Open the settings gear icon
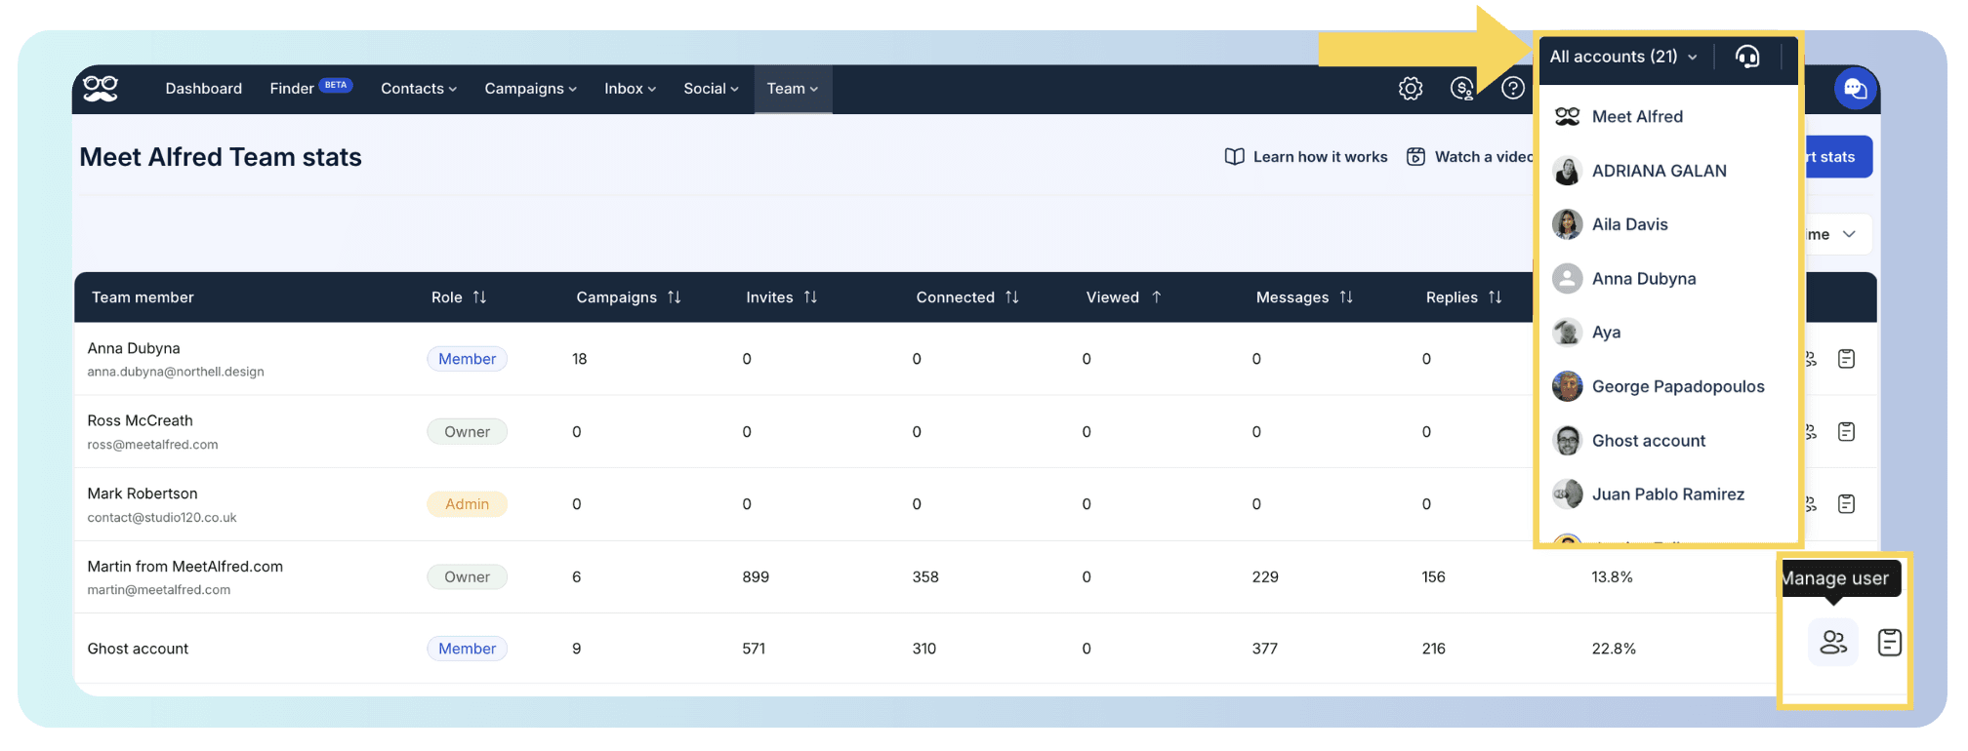1968x751 pixels. click(x=1411, y=89)
